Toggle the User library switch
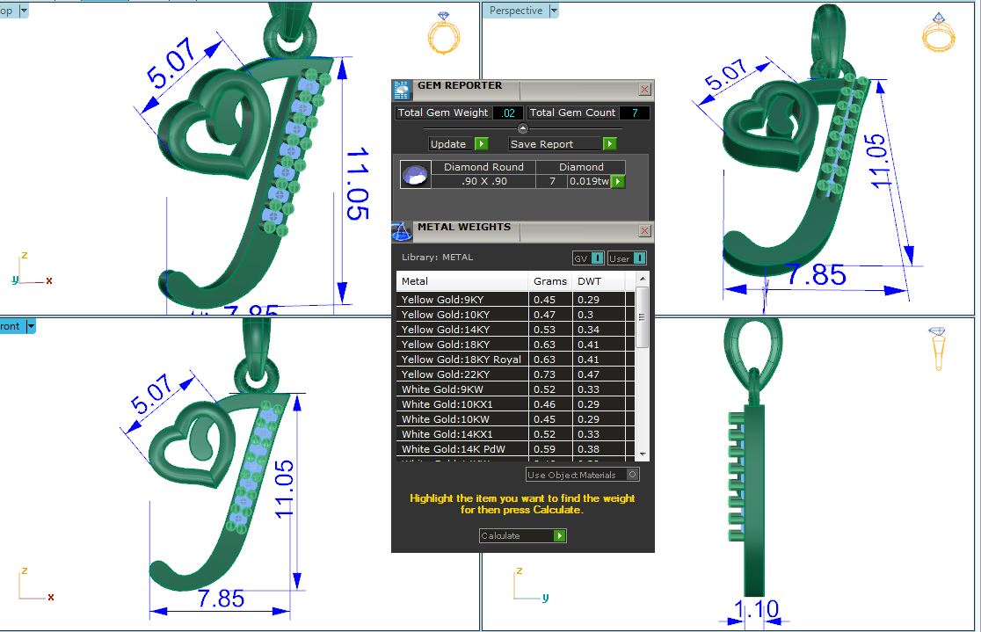Image resolution: width=981 pixels, height=632 pixels. click(628, 258)
